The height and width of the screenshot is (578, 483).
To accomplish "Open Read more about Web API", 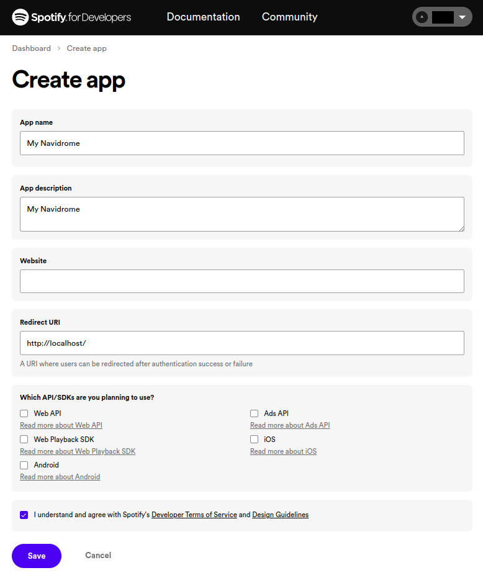I will pos(61,425).
